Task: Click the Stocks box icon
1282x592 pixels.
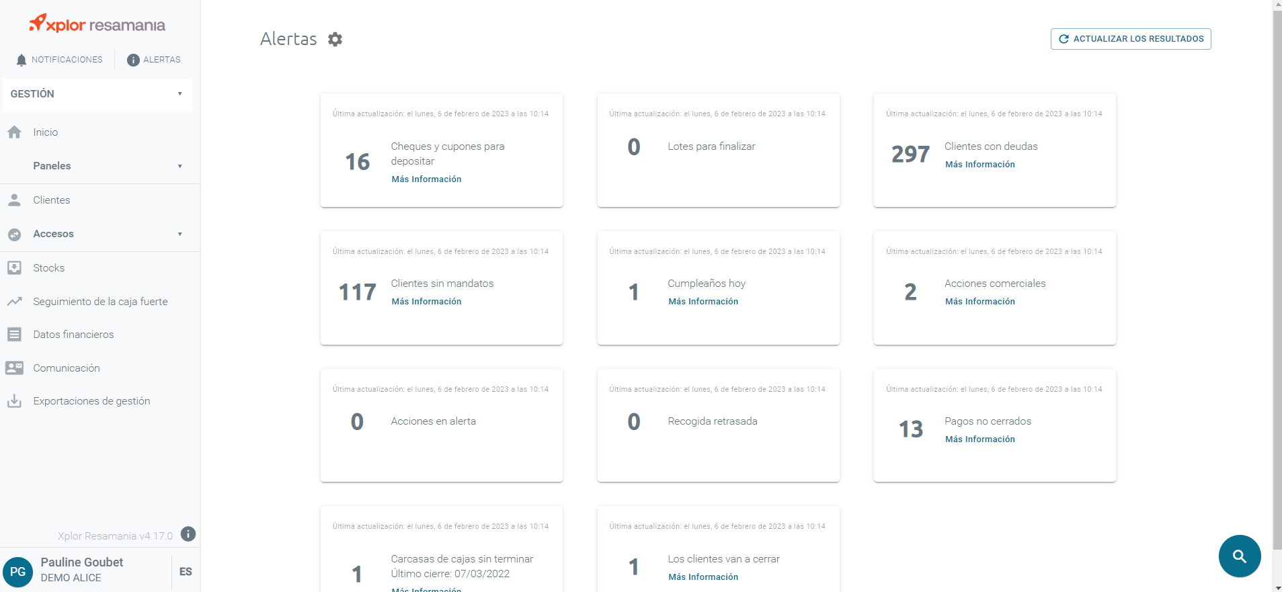Action: [x=14, y=267]
